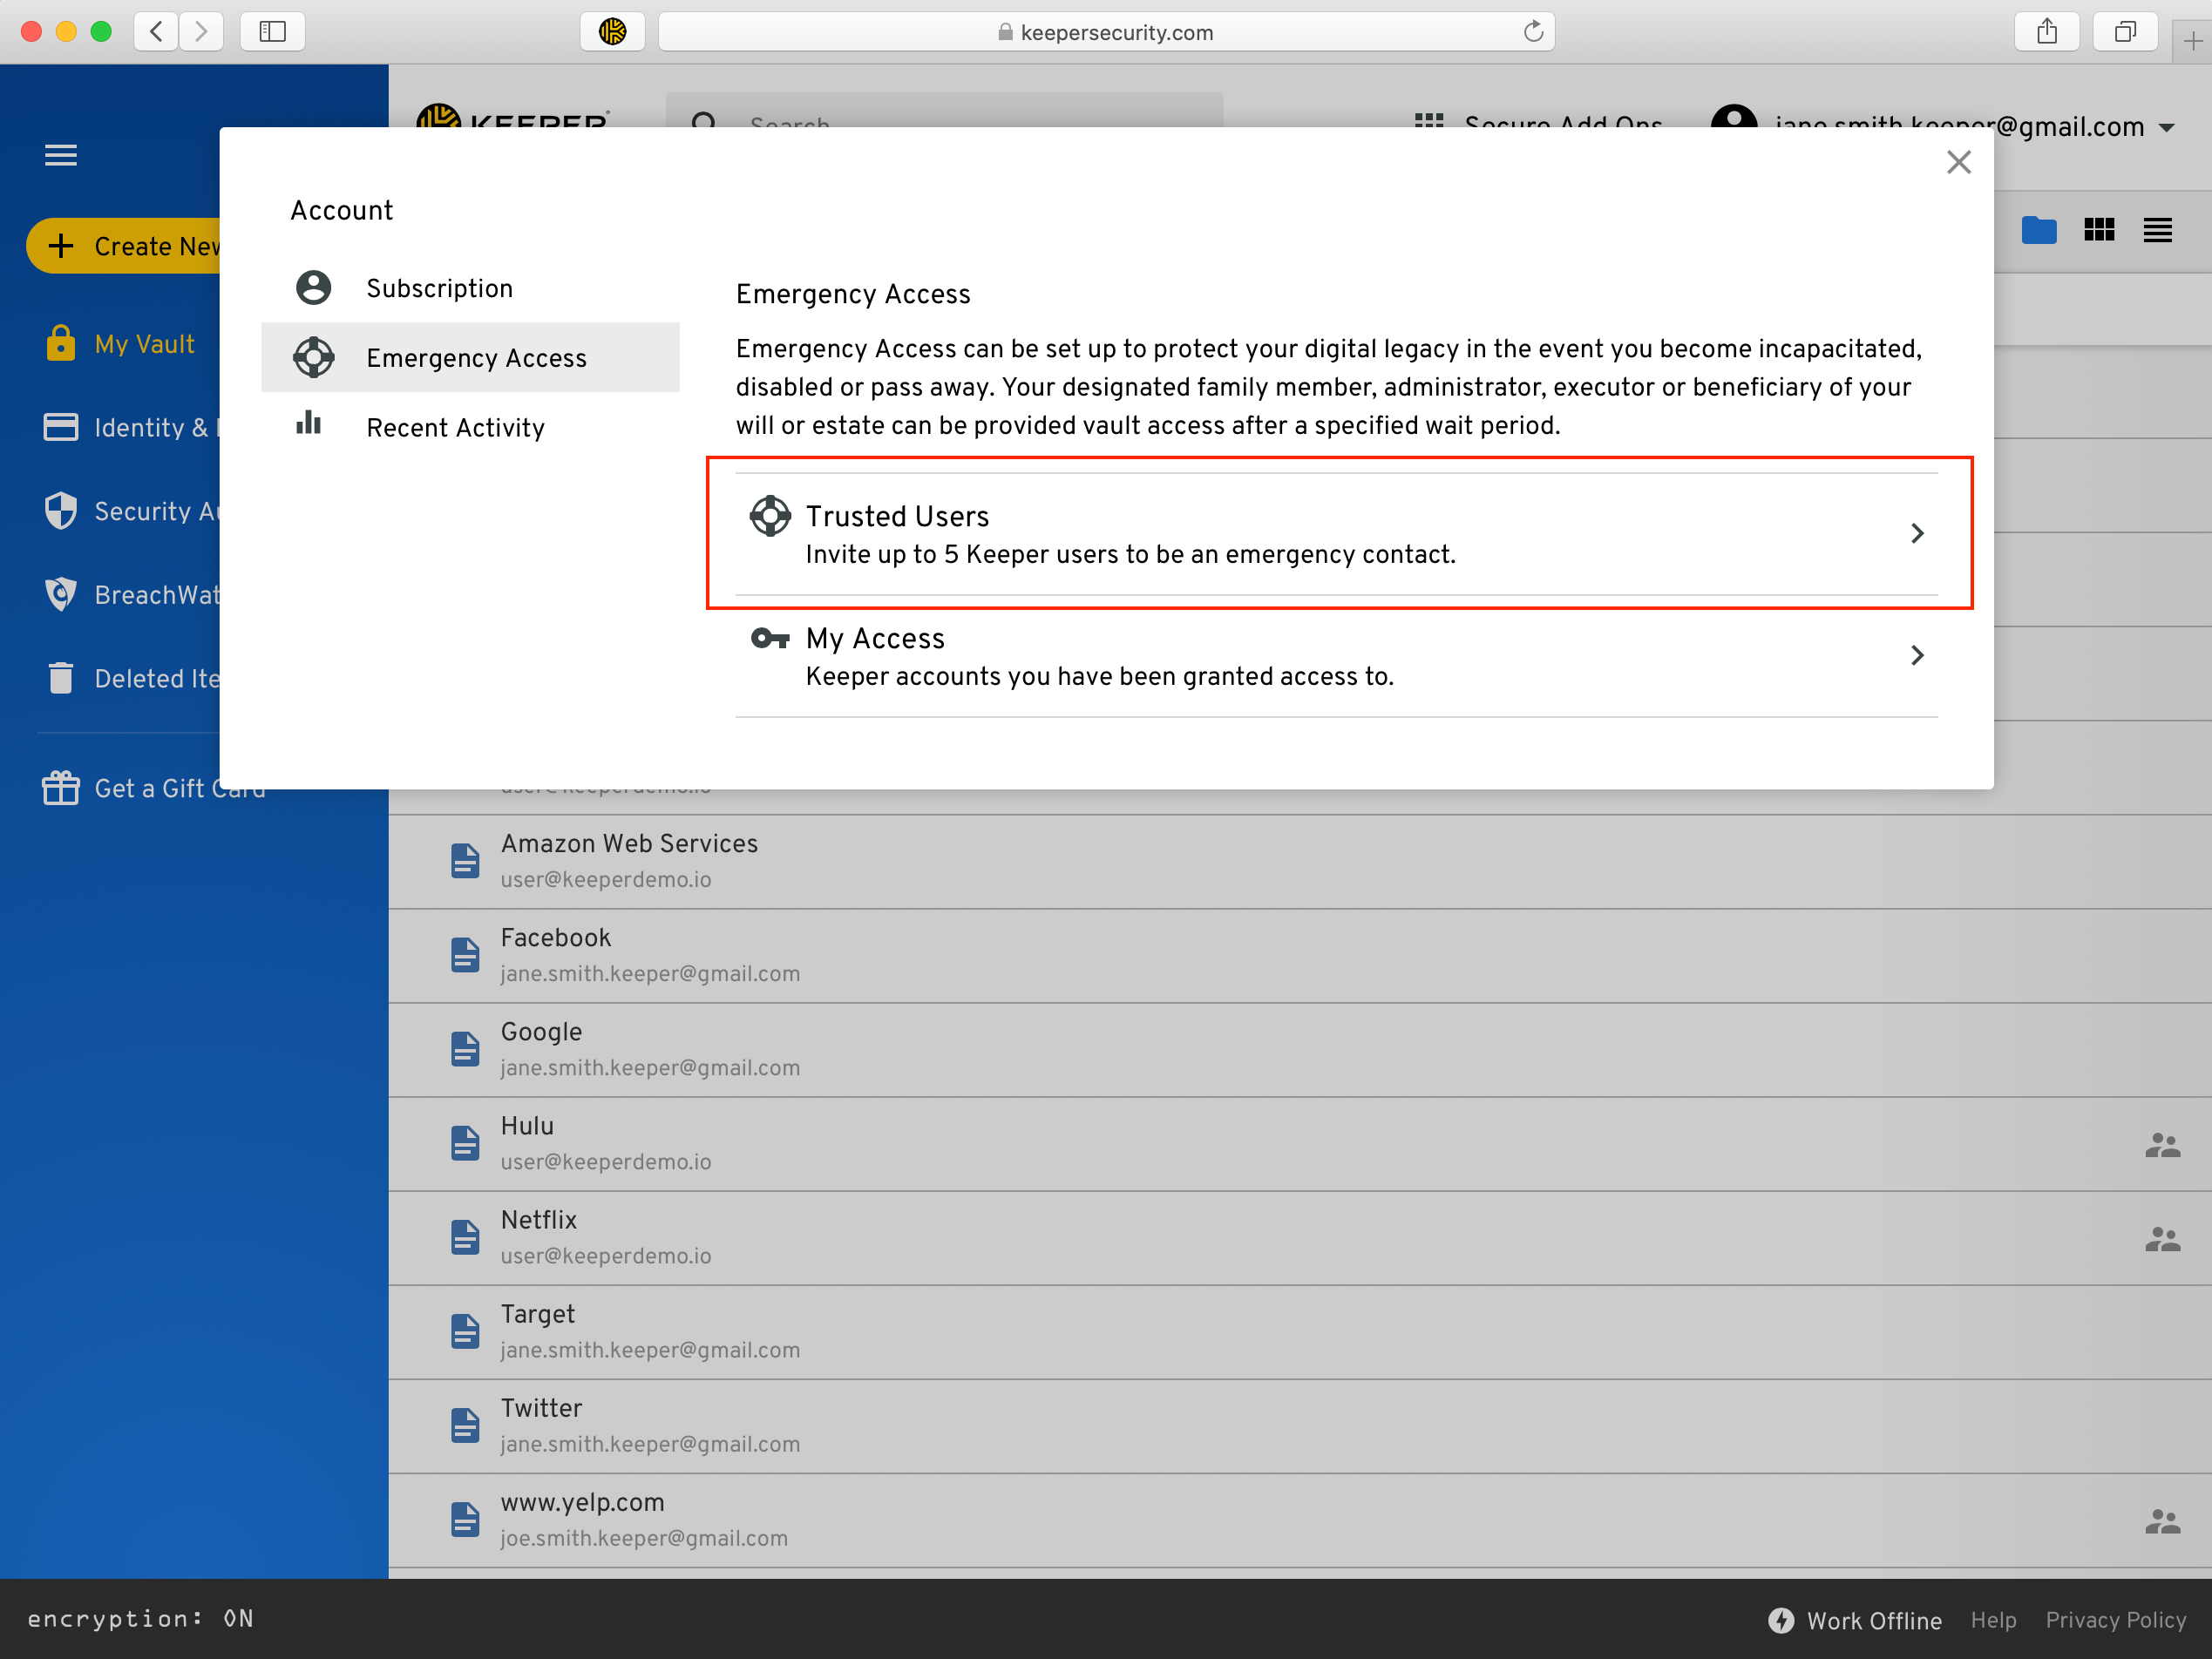
Task: Click the Subscription person icon
Action: point(314,288)
